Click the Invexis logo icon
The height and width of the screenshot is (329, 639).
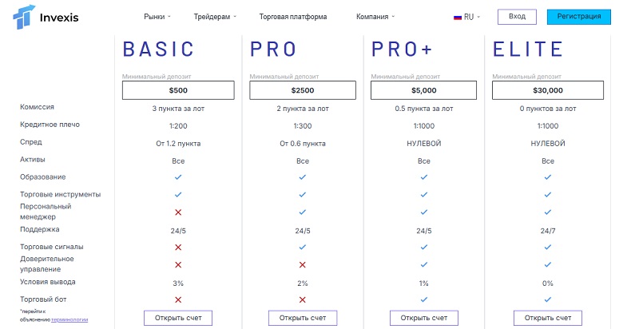(x=24, y=17)
